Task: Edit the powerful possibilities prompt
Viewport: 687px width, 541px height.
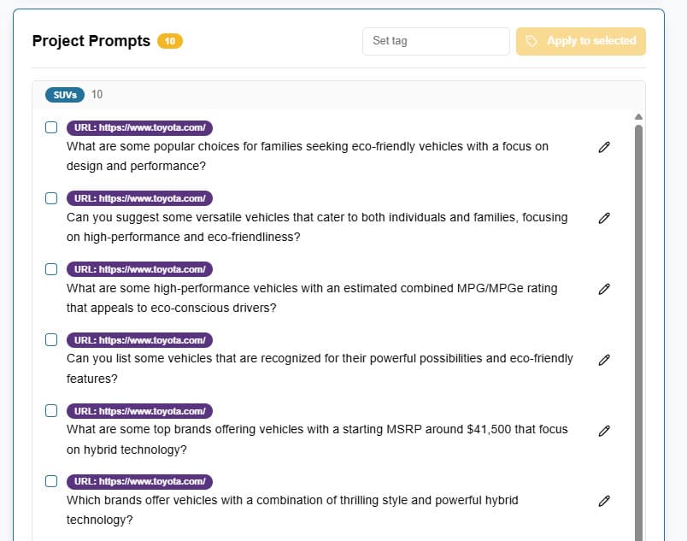Action: point(604,360)
